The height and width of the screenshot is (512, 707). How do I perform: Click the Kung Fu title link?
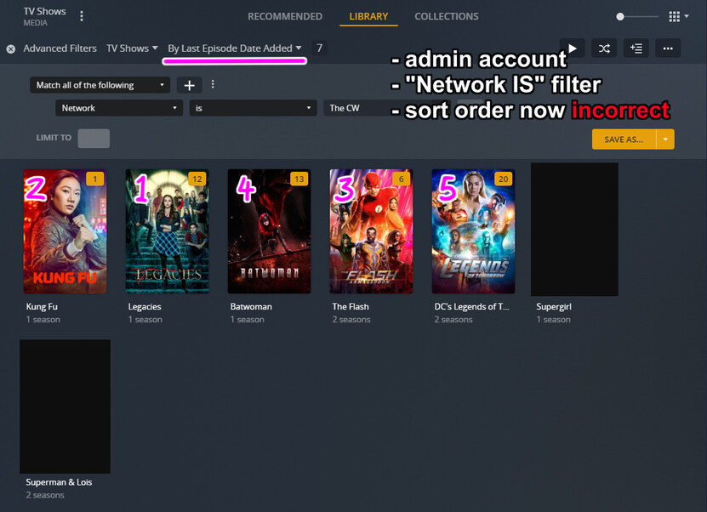point(42,306)
